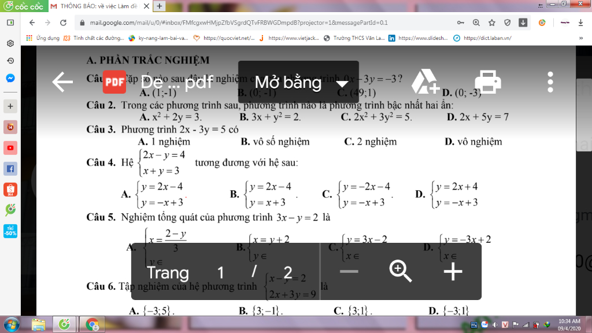Open the 'Mở bằng' dropdown

click(298, 82)
